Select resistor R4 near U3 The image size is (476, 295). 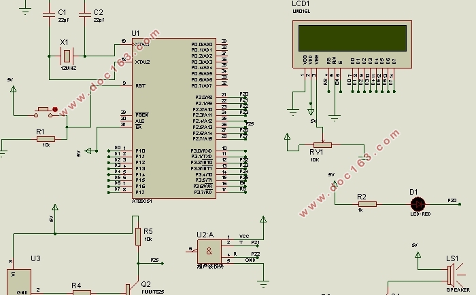pyautogui.click(x=82, y=292)
